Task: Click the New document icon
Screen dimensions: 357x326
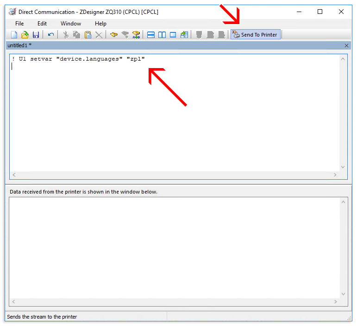Action: 14,35
